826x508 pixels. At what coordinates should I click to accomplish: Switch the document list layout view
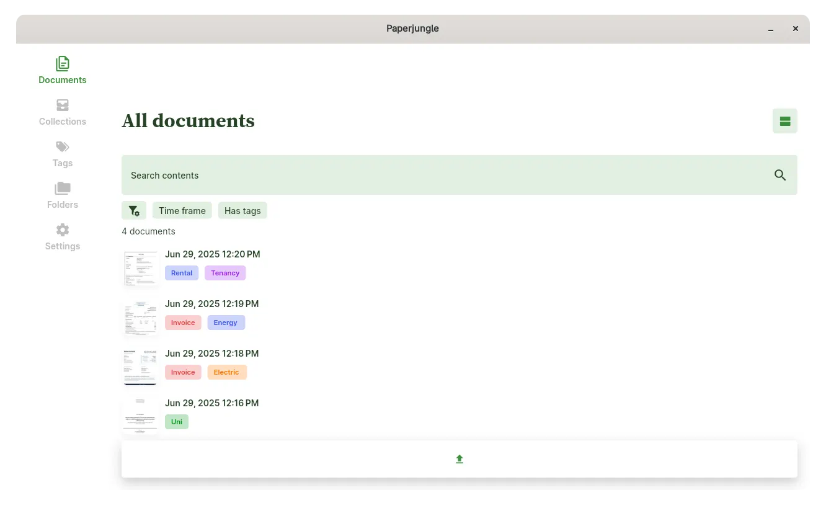pyautogui.click(x=785, y=121)
